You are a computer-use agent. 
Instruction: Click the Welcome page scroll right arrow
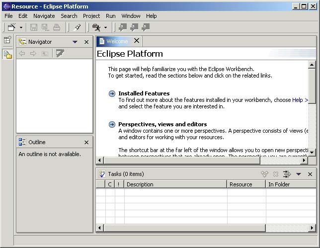pyautogui.click(x=304, y=160)
